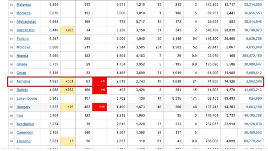Select Hungary's red +11 new deaths cell
The width and height of the screenshot is (268, 151).
tap(99, 107)
